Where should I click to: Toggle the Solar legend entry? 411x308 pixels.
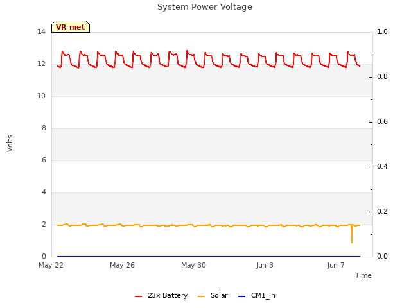point(213,295)
